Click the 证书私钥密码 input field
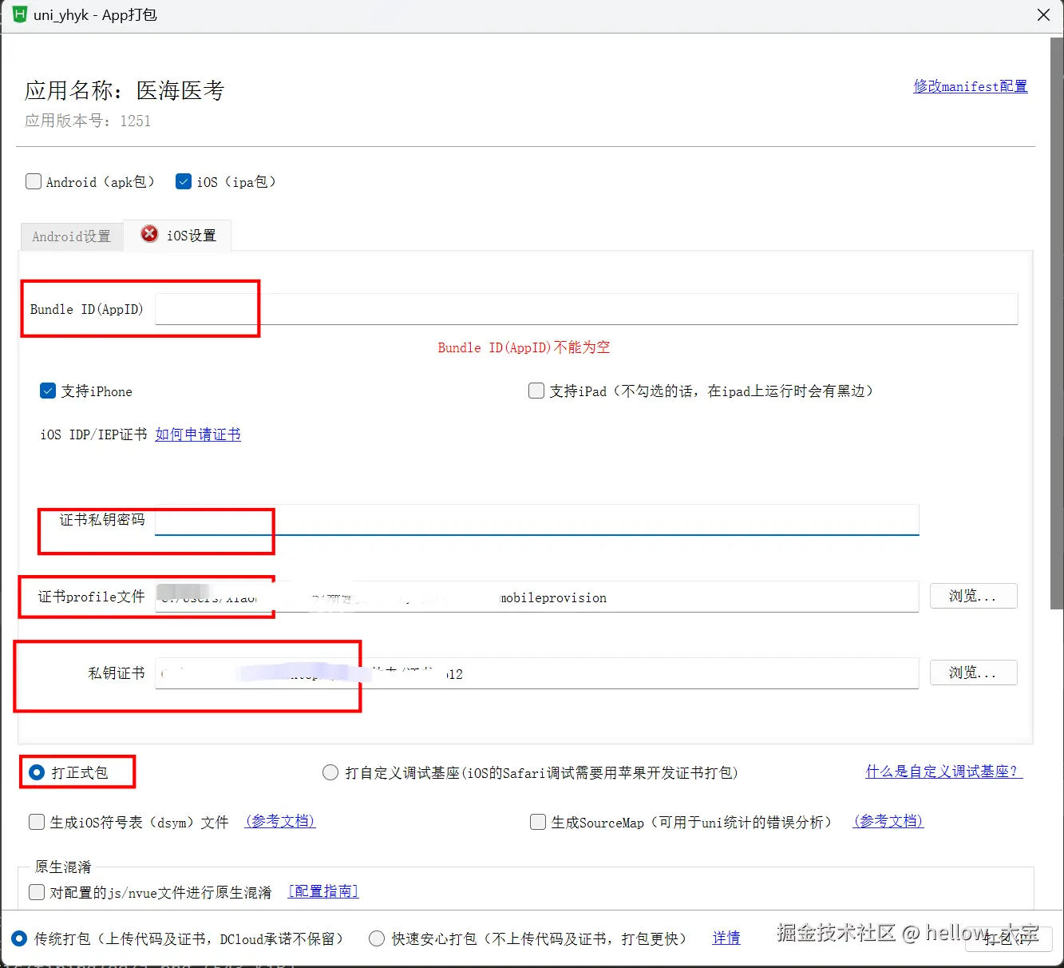The width and height of the screenshot is (1064, 968). pos(537,520)
